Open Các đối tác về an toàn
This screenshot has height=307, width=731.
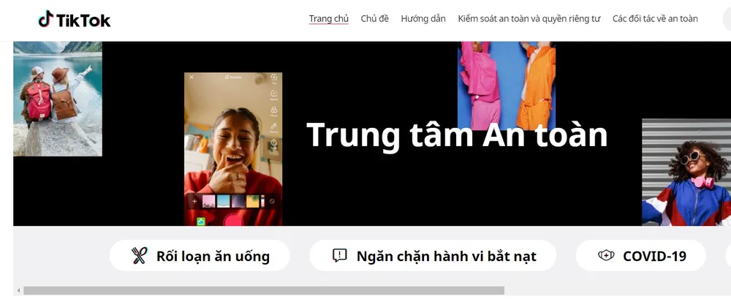655,19
